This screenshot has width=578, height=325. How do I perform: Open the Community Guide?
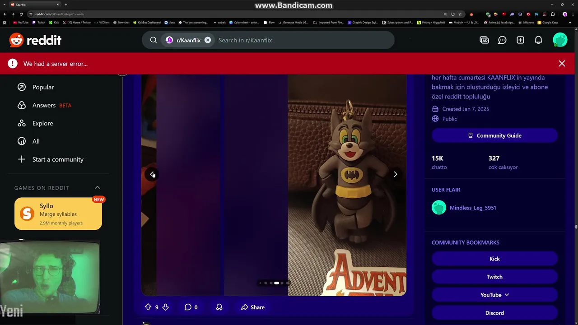pos(494,135)
